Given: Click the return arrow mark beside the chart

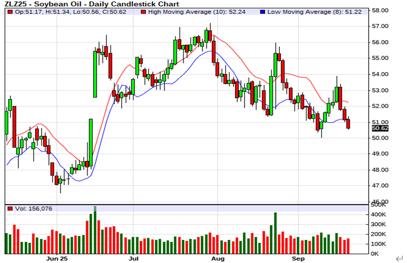Looking at the screenshot, I should pyautogui.click(x=399, y=259).
